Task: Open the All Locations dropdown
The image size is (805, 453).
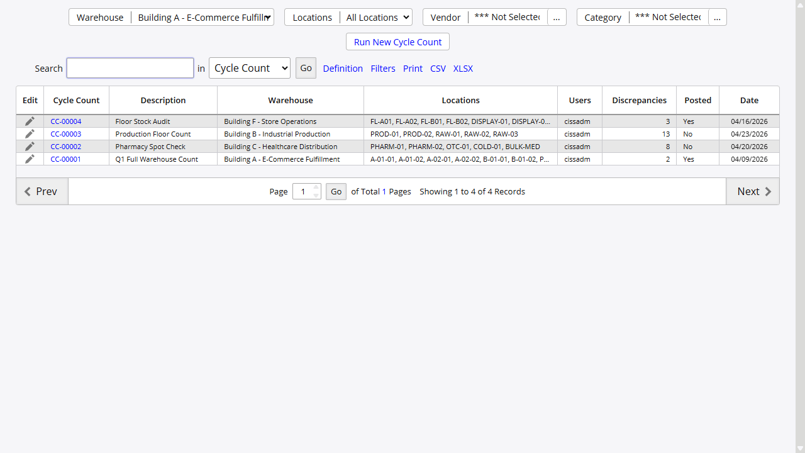Action: (376, 18)
